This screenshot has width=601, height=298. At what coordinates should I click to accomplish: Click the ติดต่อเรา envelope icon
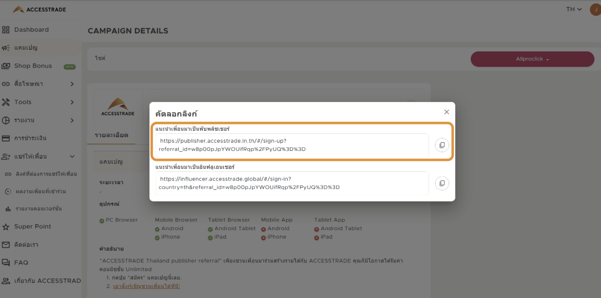(x=6, y=245)
